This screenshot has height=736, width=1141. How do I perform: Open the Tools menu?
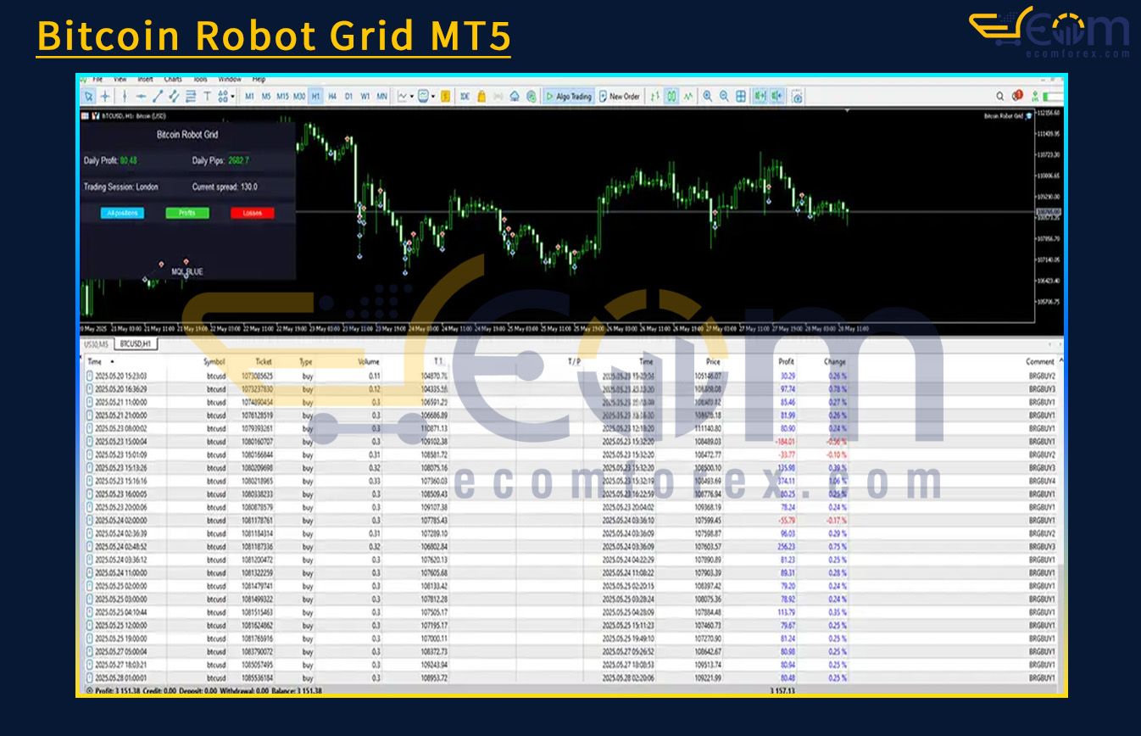click(x=200, y=79)
